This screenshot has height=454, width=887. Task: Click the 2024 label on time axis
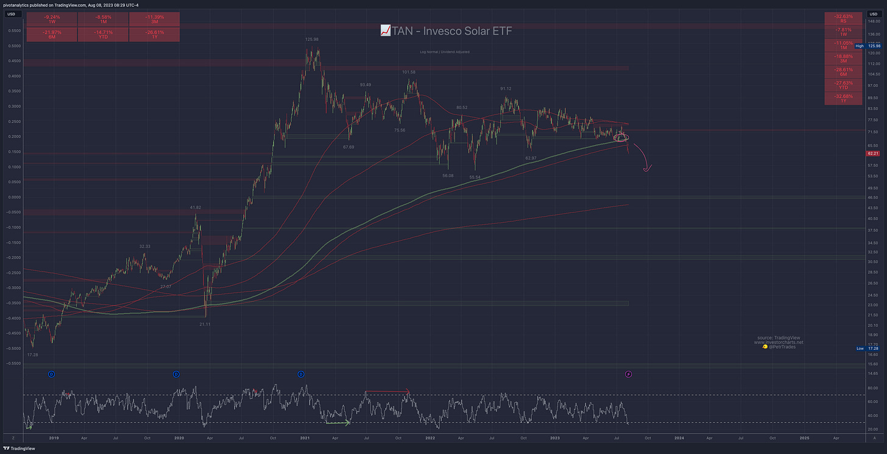(x=679, y=438)
